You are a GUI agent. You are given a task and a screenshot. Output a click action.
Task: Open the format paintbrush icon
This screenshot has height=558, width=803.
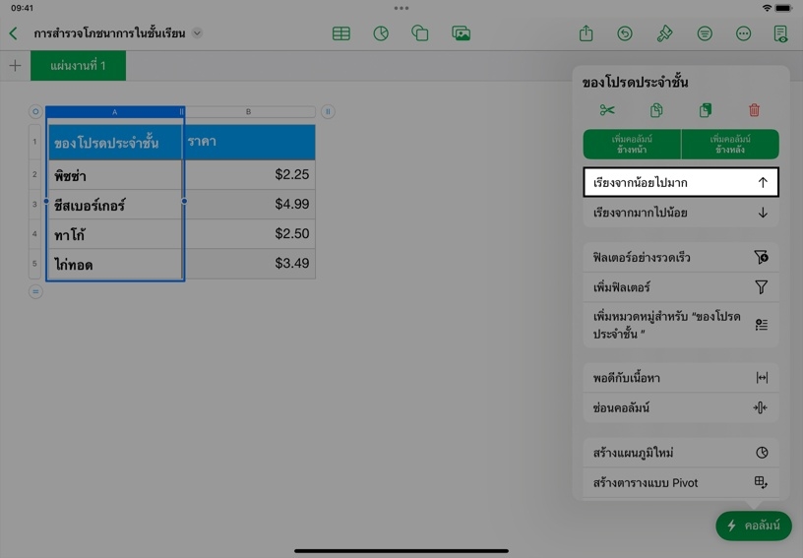664,33
